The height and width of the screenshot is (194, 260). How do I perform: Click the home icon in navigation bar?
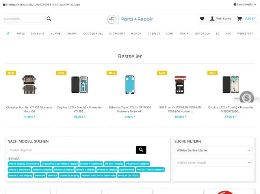pos(8,33)
